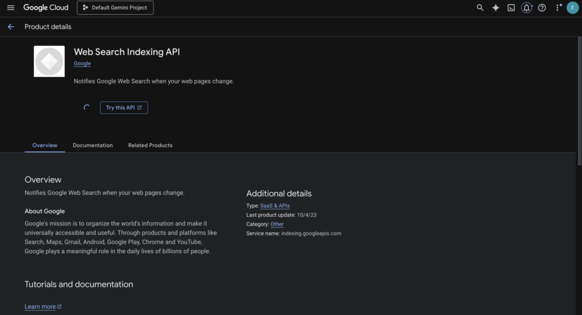Click the Web Search Indexing API product thumbnail
The height and width of the screenshot is (315, 582).
(x=49, y=61)
